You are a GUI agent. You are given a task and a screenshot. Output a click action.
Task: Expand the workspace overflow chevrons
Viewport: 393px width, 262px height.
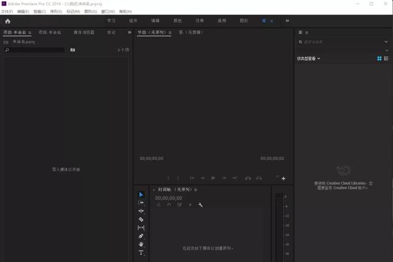(287, 21)
